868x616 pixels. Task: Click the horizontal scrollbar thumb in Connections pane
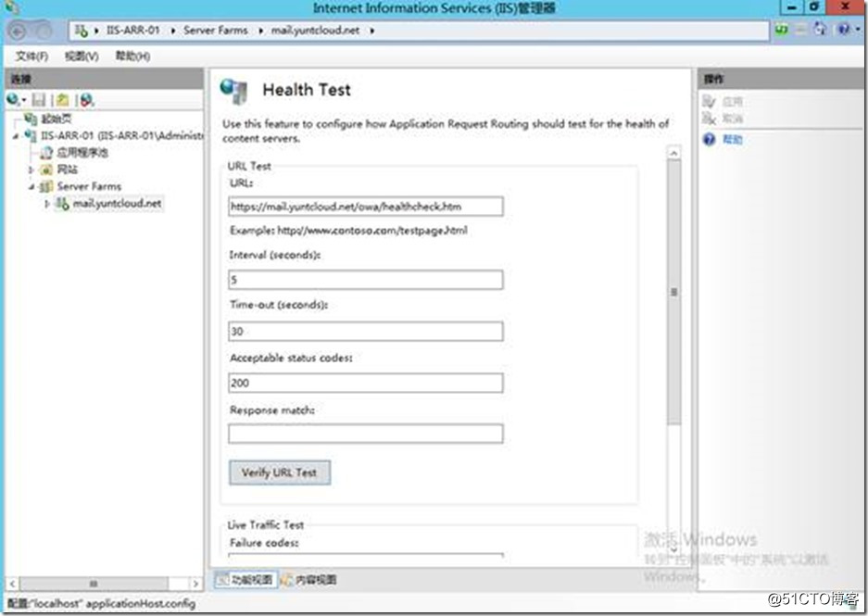pos(94,584)
